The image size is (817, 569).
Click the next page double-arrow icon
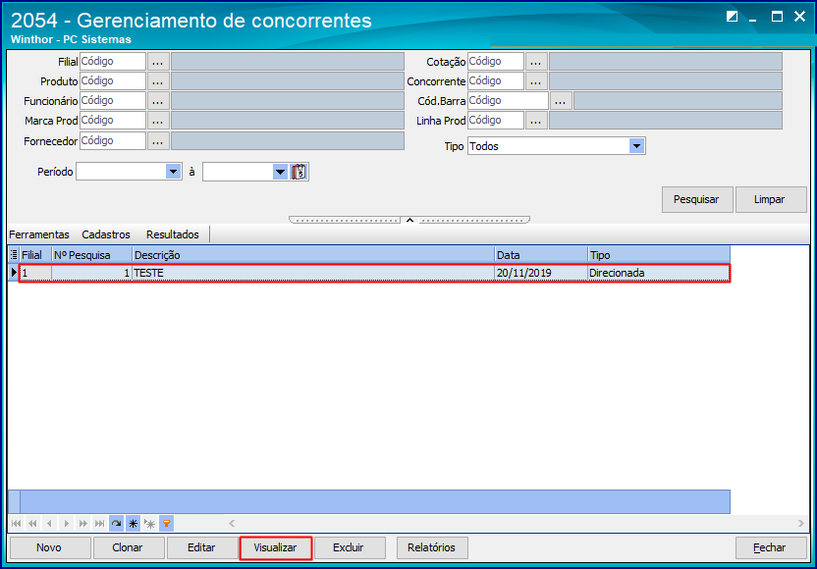[x=82, y=523]
